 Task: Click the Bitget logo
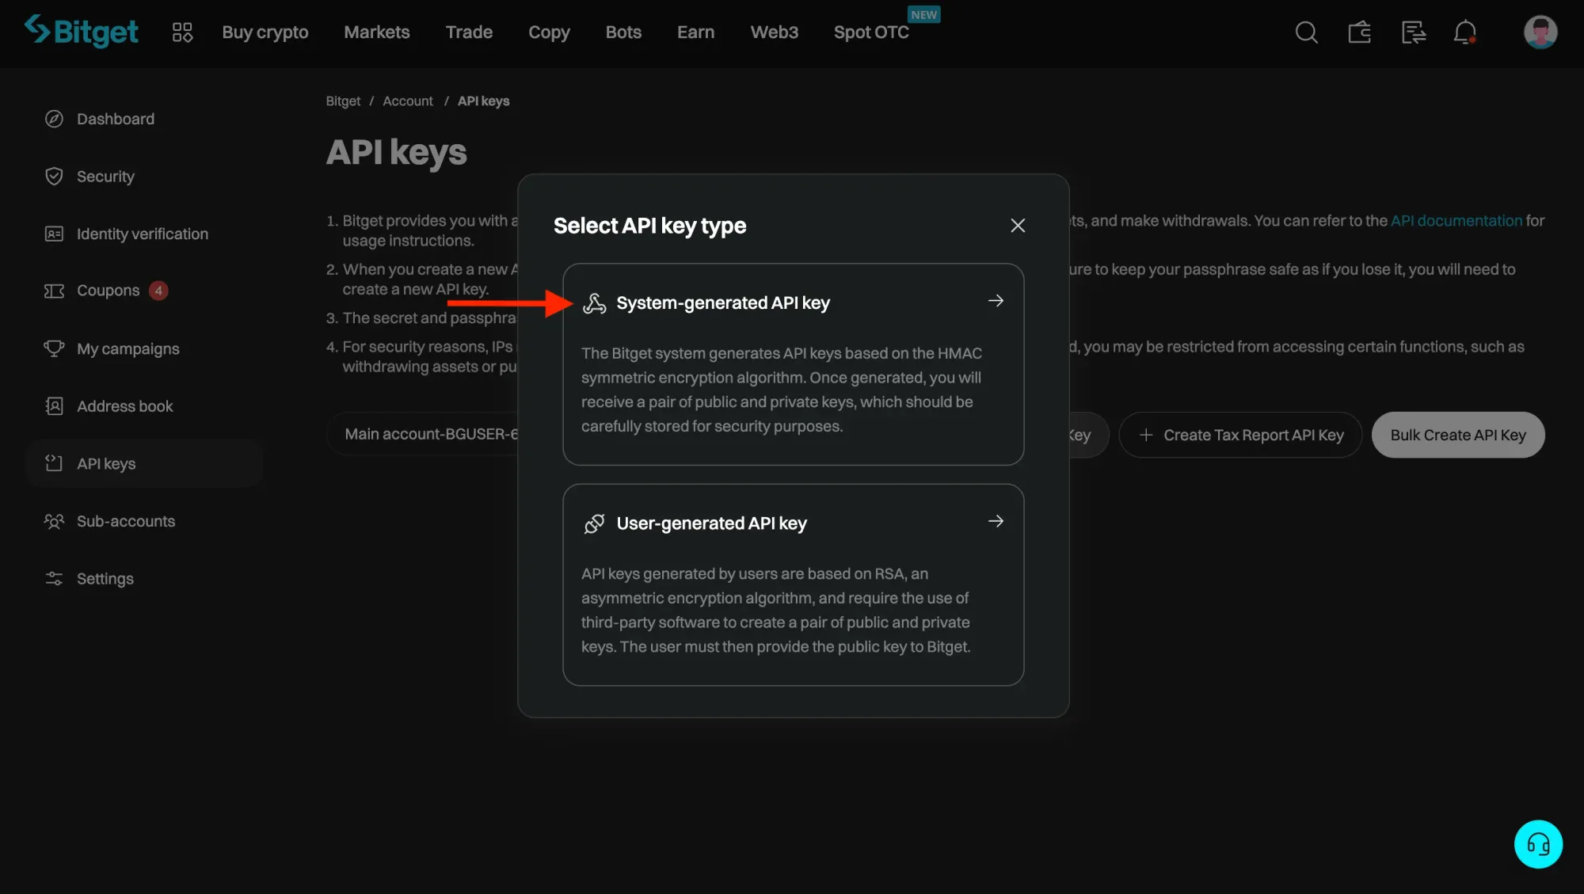81,32
